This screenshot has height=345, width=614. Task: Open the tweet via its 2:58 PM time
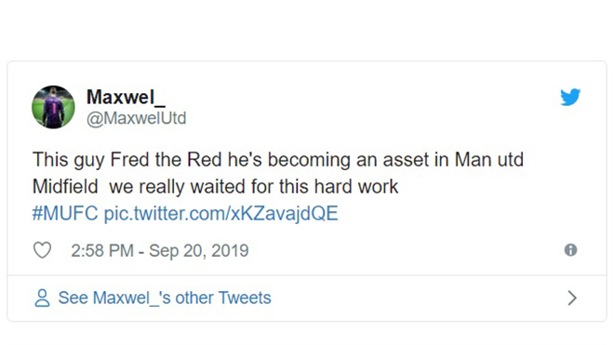point(102,251)
